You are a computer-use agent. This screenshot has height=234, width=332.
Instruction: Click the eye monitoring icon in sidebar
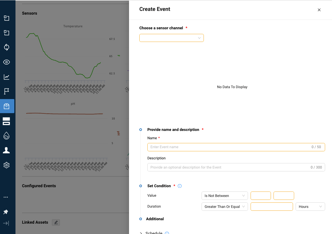point(6,62)
